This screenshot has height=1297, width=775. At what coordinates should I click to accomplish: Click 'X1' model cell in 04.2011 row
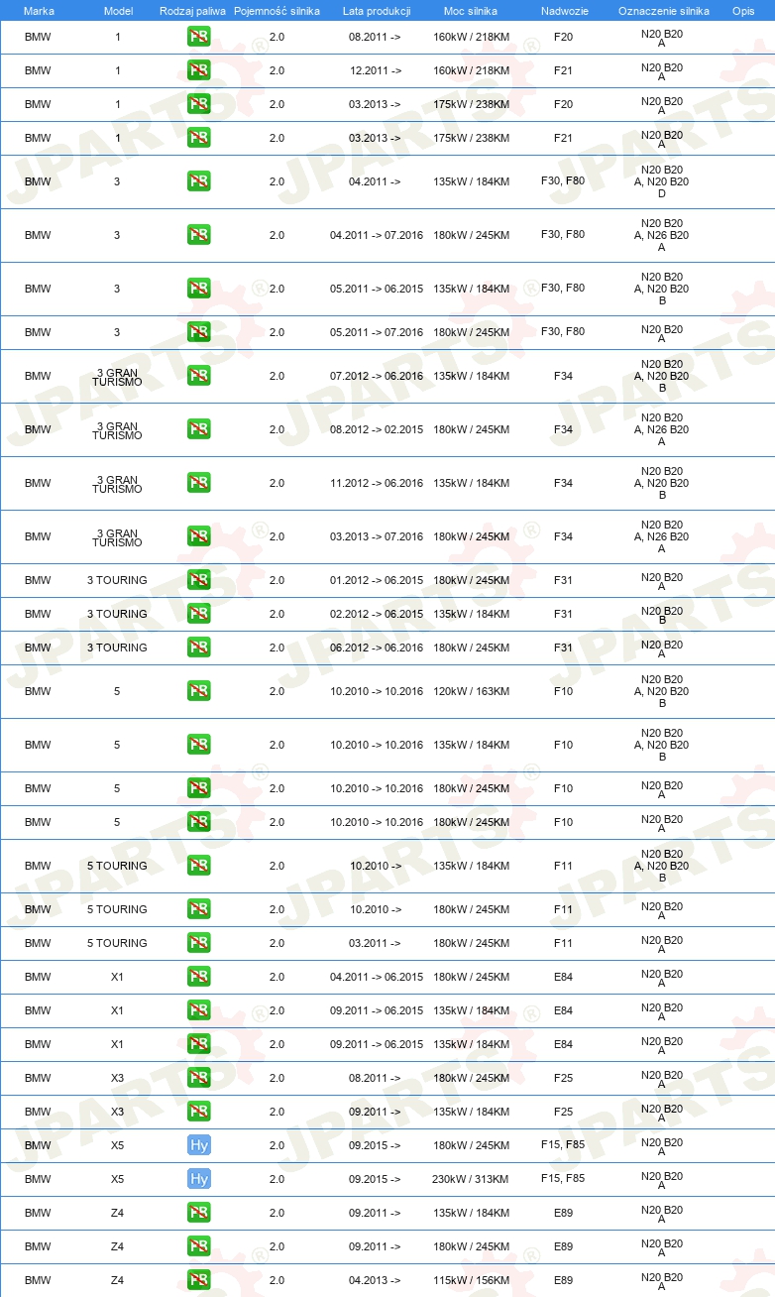pos(118,977)
